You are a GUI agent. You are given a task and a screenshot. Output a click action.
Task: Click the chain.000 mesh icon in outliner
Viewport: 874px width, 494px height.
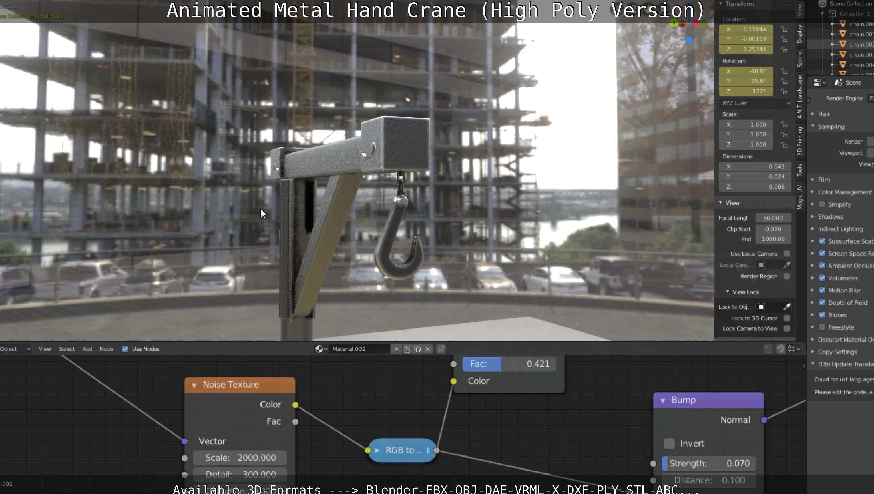point(843,24)
